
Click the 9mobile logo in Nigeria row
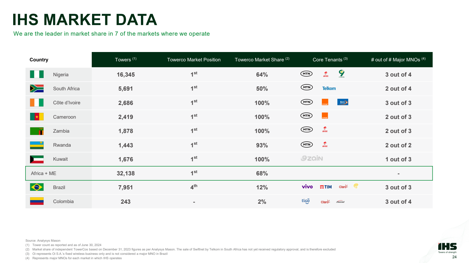point(342,74)
